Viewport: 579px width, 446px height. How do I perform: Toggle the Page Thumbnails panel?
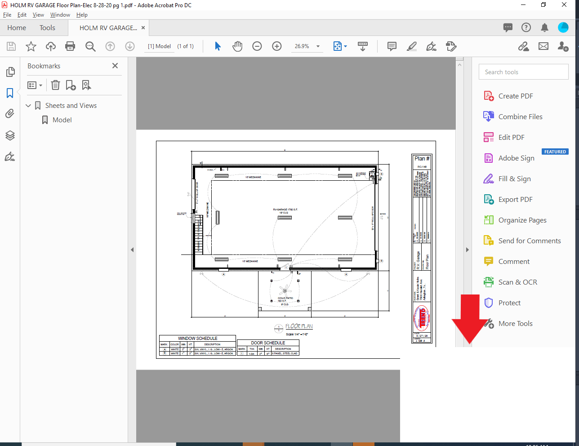10,71
